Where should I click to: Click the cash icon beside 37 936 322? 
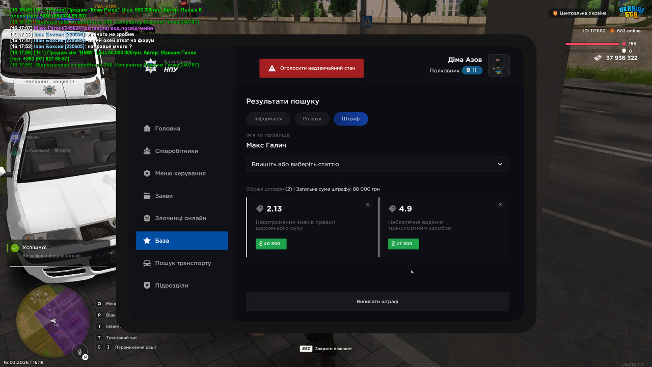[x=598, y=58]
